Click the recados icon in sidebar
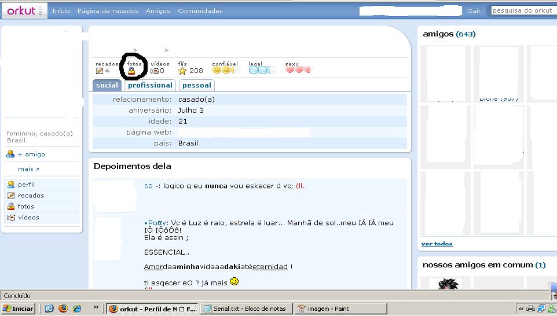557x316 pixels. pos(11,196)
